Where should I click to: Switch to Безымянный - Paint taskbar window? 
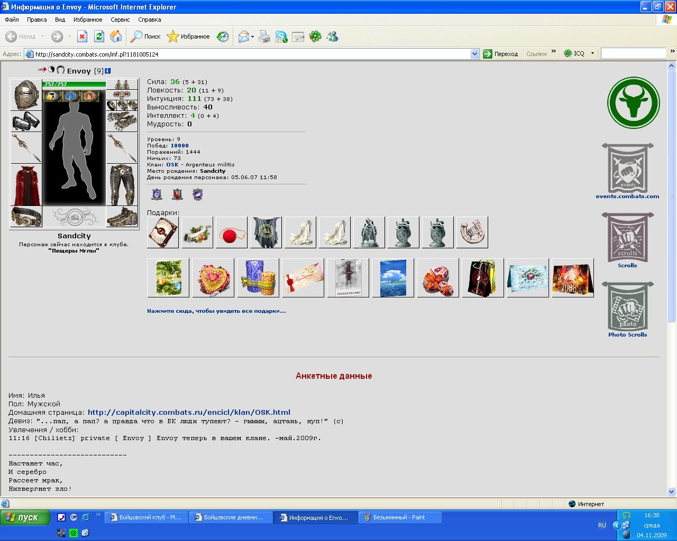399,517
